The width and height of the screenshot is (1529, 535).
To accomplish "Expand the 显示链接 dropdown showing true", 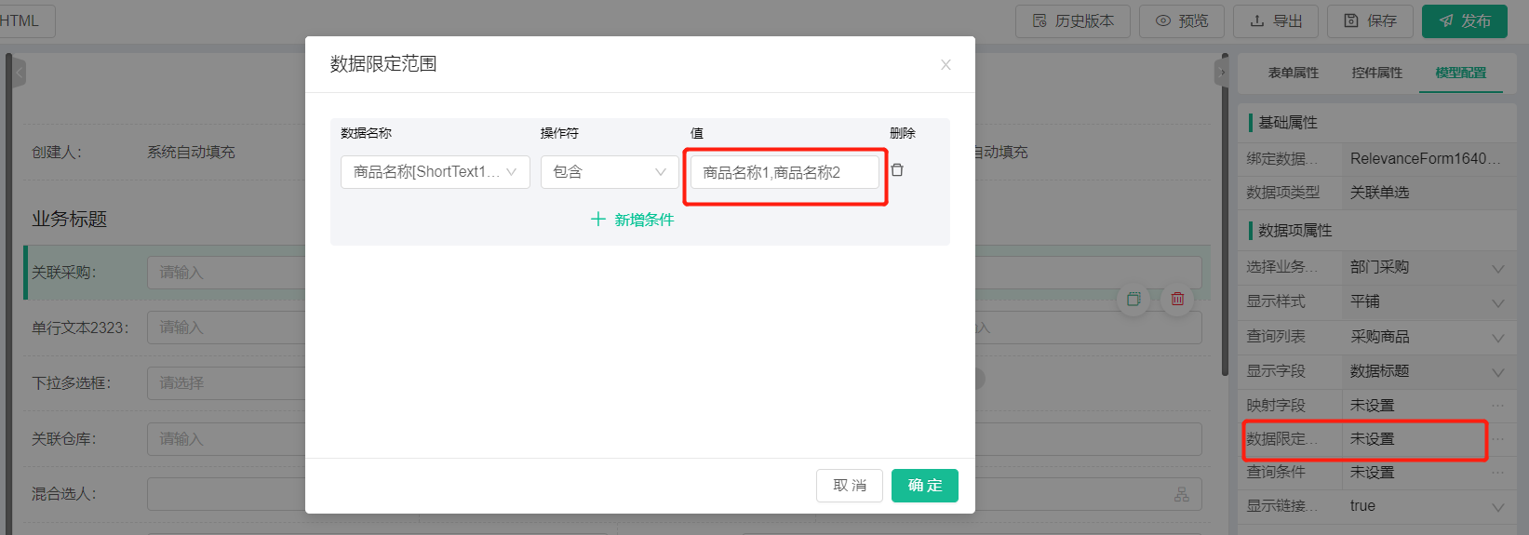I will click(1428, 506).
